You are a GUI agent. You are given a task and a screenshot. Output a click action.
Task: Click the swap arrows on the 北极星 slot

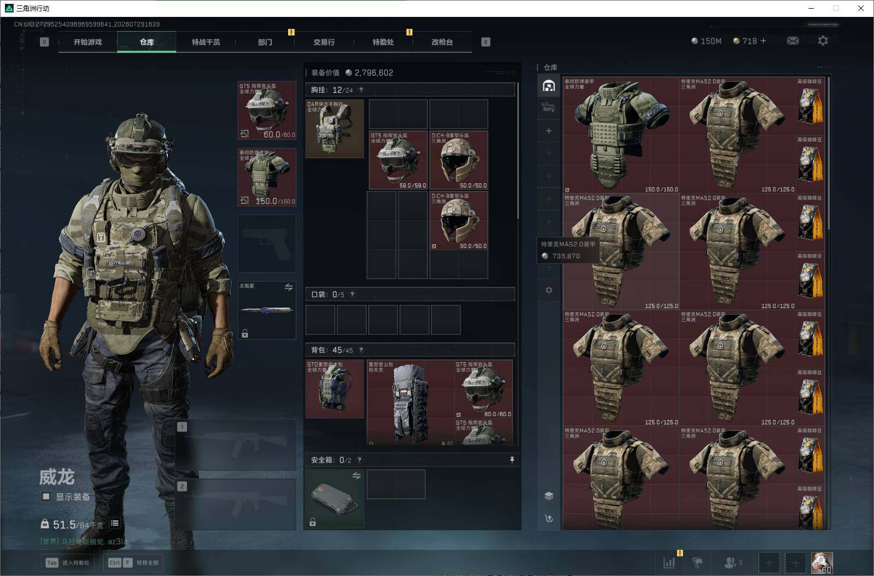[289, 287]
